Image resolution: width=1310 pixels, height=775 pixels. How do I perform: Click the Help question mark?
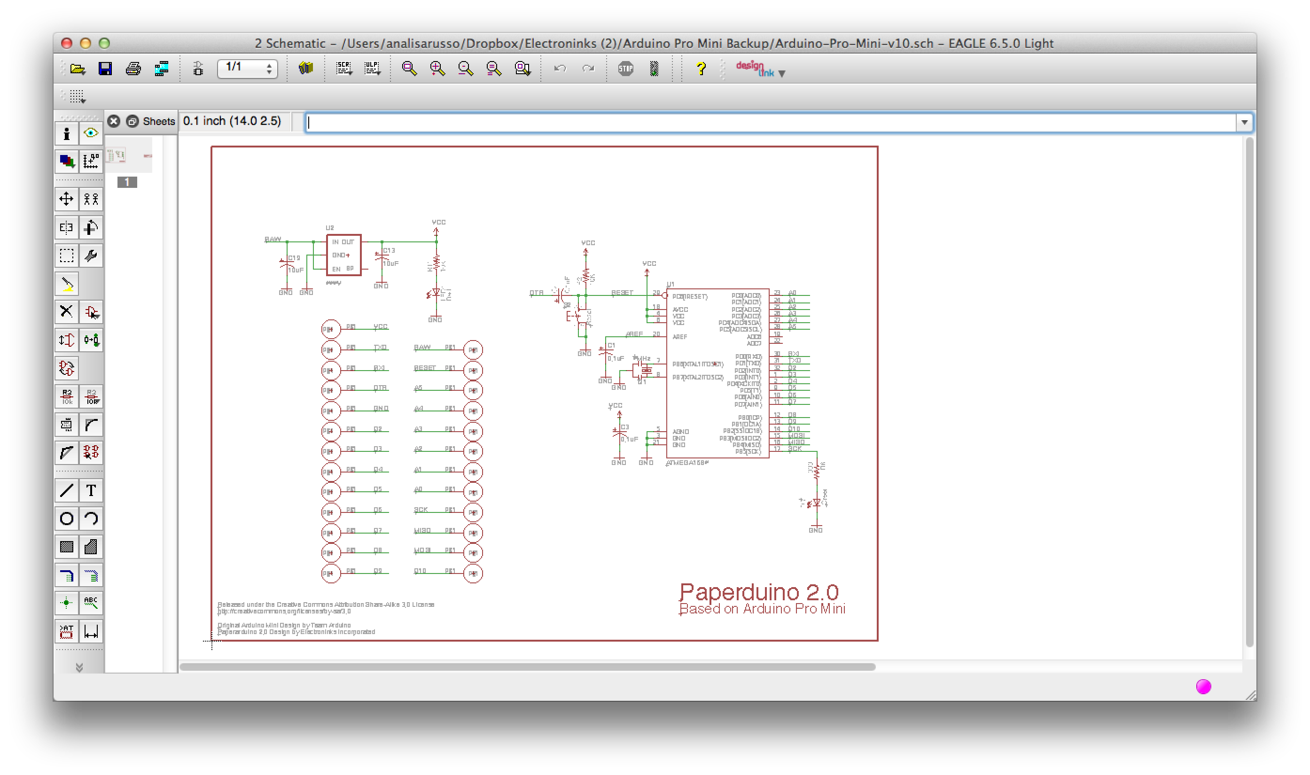pyautogui.click(x=701, y=69)
